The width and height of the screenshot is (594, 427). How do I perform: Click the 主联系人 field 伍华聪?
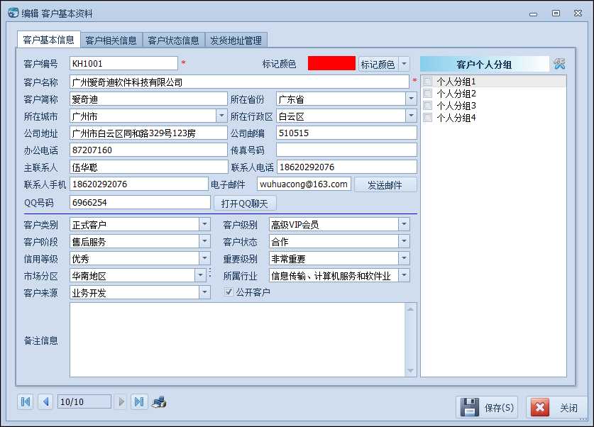[149, 167]
